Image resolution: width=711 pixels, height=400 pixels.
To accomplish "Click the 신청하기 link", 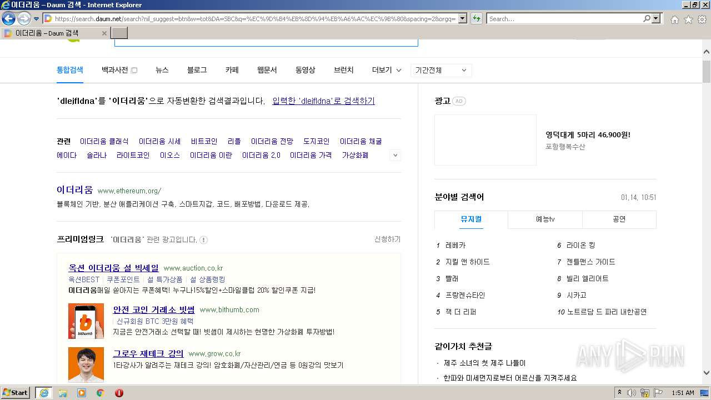I will coord(388,239).
